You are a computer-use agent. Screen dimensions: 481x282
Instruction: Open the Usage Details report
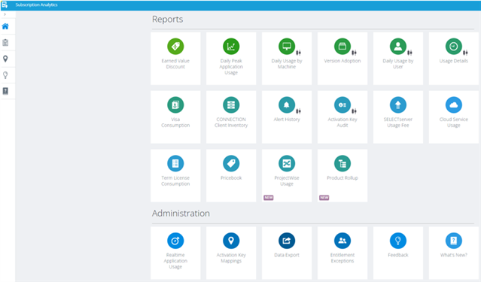coord(454,59)
